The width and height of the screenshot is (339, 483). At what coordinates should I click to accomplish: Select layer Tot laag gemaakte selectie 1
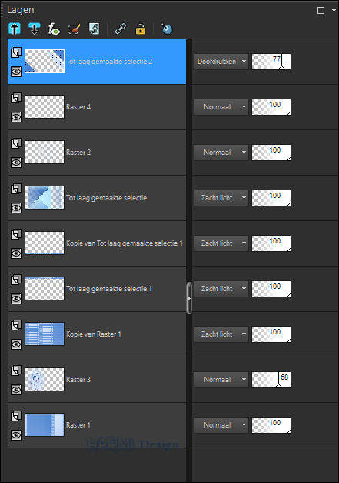pyautogui.click(x=97, y=289)
